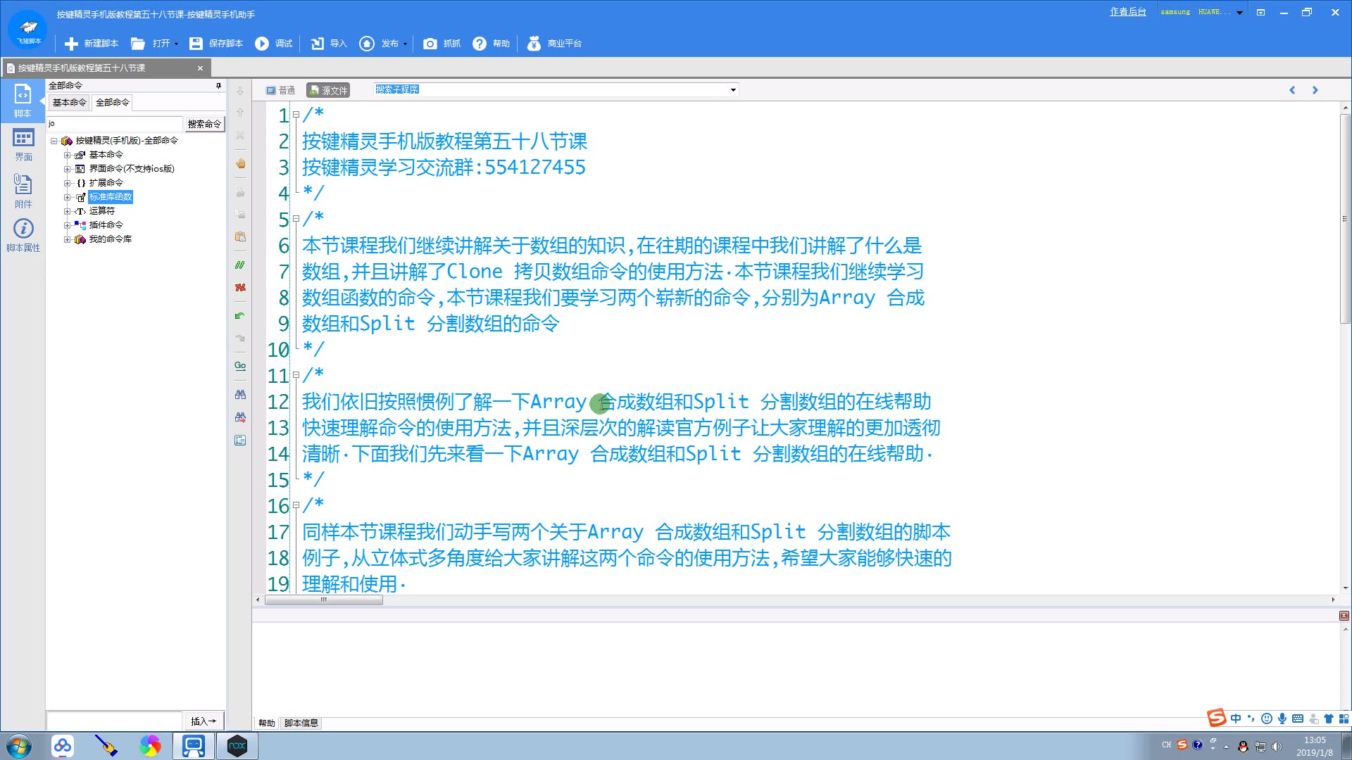Image resolution: width=1352 pixels, height=760 pixels.
Task: Open the 脚本信息 tab at bottom
Action: tap(301, 723)
